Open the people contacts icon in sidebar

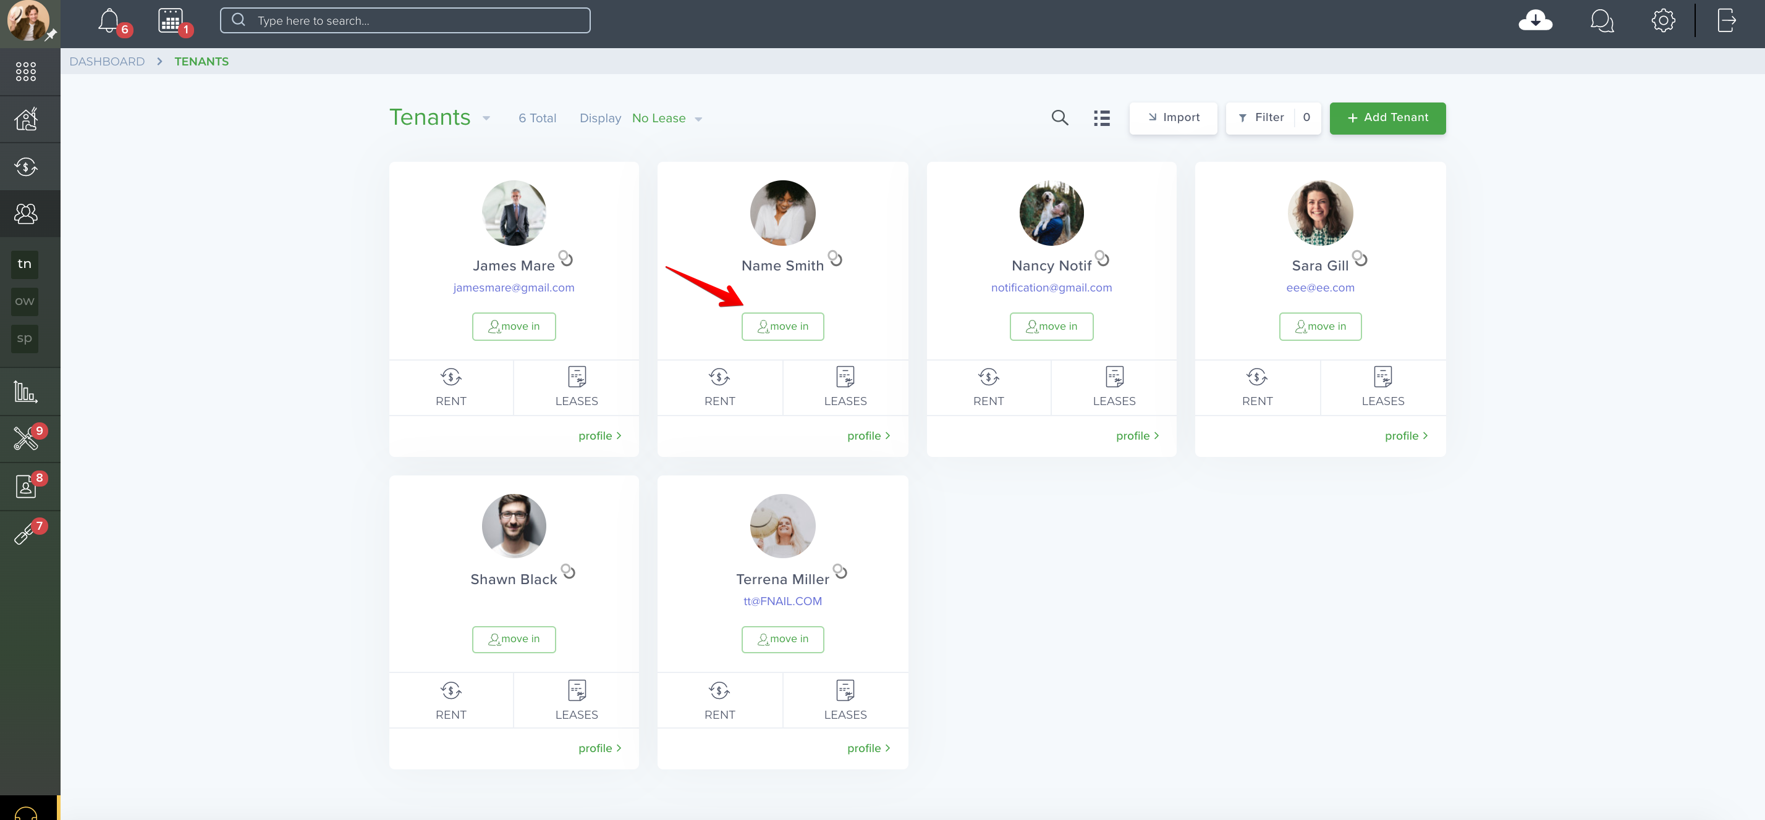pyautogui.click(x=26, y=214)
